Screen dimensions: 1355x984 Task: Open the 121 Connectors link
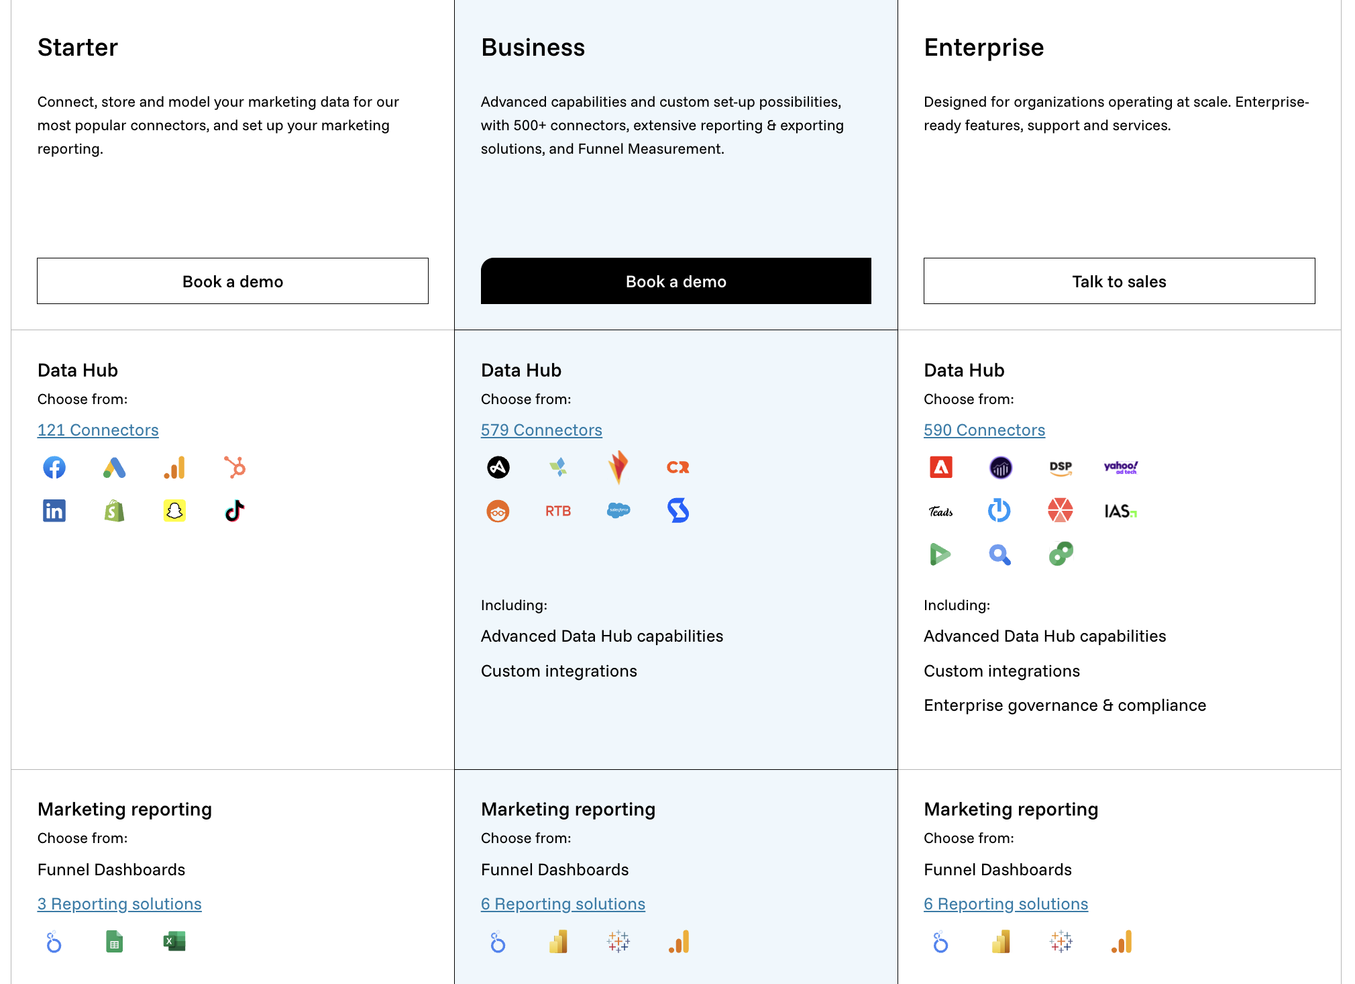(x=98, y=430)
